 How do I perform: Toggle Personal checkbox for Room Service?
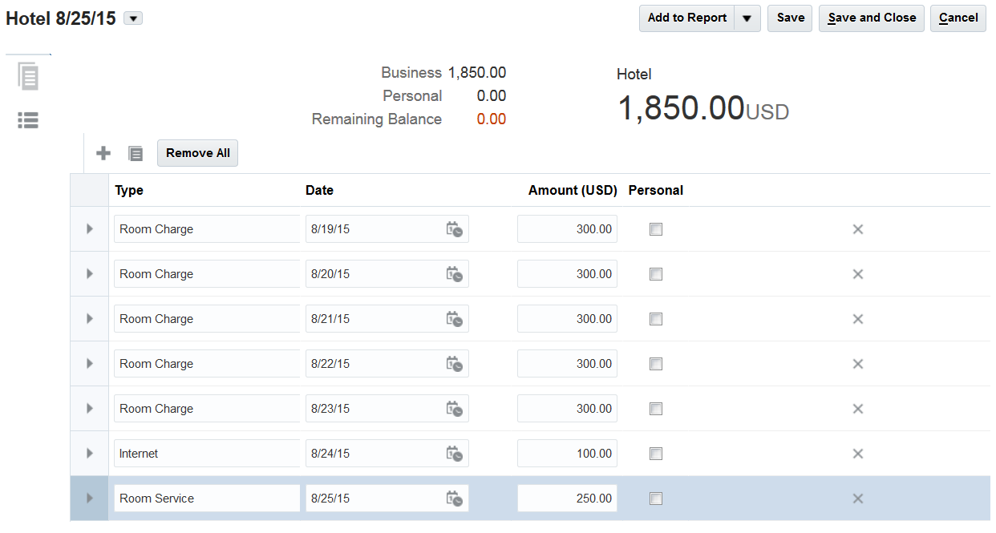coord(656,499)
